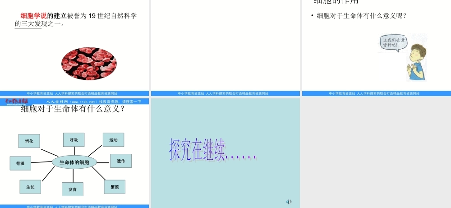
Task: Click the red blood cells oval picture
Action: (x=89, y=64)
